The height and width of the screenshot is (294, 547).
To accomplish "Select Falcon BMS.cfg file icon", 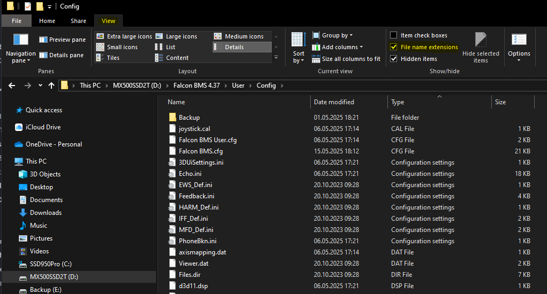I will coord(173,151).
